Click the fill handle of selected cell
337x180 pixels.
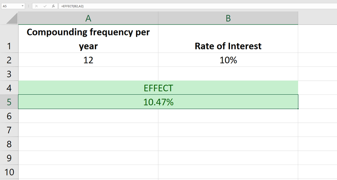[298, 109]
